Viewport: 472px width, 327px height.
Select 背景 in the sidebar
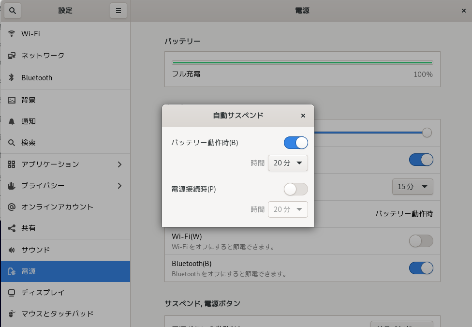click(x=65, y=100)
